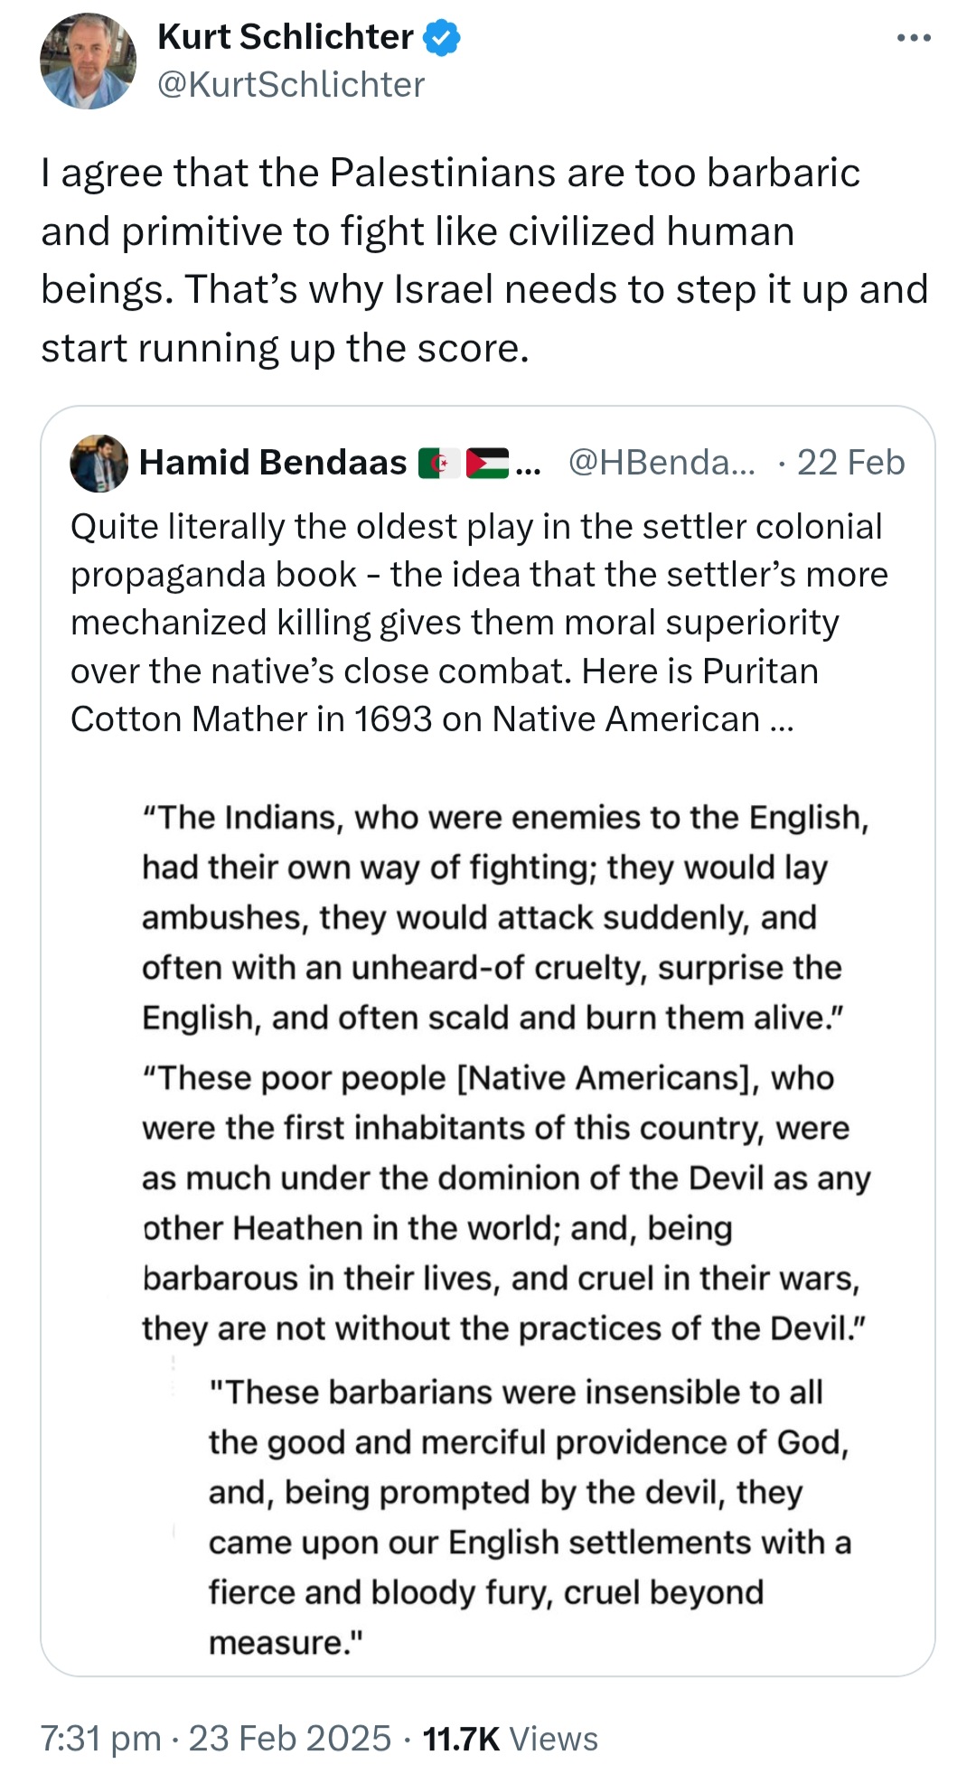Click the 23 Feb 2025 date
Viewport: 976px width, 1773px height.
click(289, 1739)
